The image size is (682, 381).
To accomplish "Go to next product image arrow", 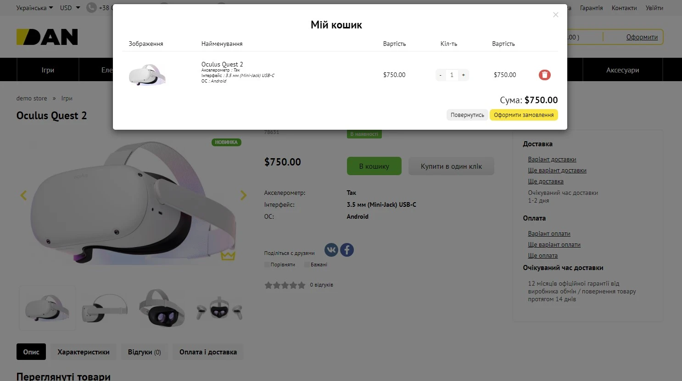I will pos(243,195).
